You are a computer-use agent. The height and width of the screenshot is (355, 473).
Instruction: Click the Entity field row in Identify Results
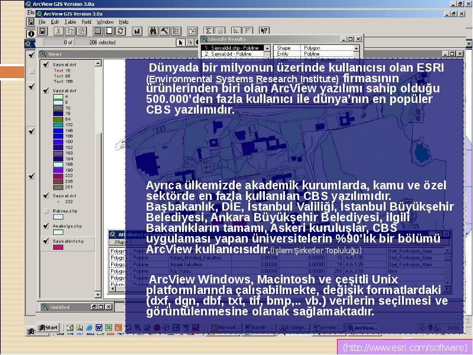point(314,54)
